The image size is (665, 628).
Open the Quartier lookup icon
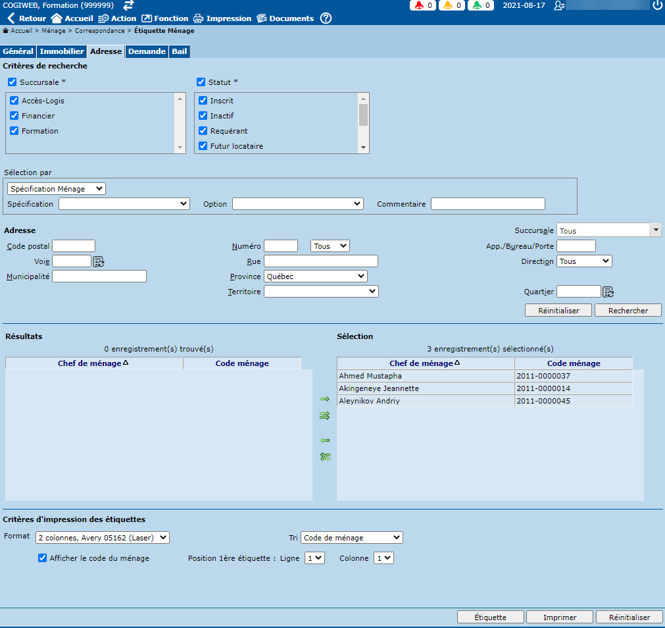608,292
